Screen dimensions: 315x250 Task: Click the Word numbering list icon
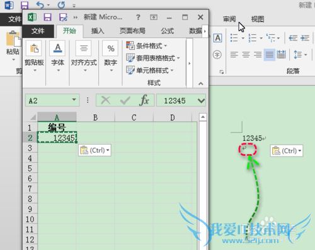click(252, 38)
